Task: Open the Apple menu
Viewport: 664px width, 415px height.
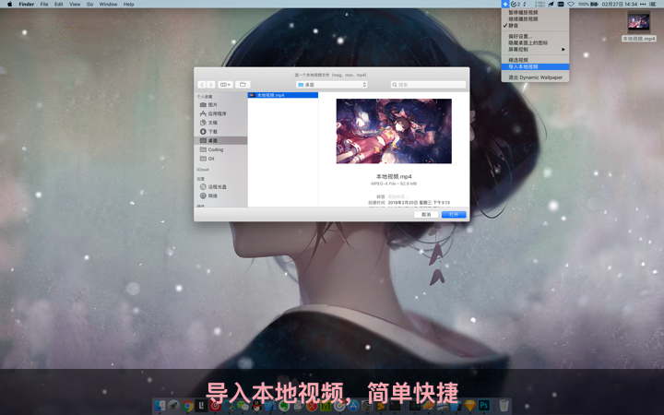Action: [10, 4]
